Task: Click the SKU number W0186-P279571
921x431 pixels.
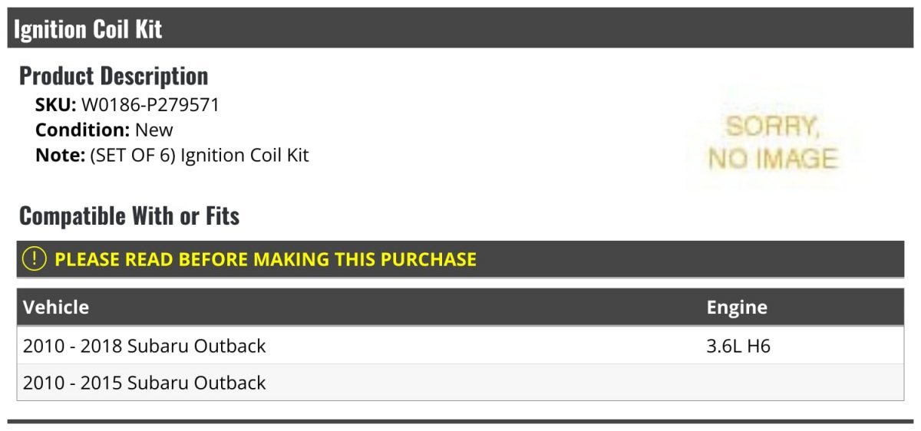Action: coord(150,105)
